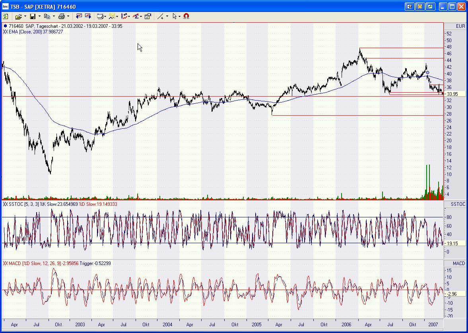The width and height of the screenshot is (468, 333).
Task: Click the open folder icon
Action: click(x=18, y=16)
